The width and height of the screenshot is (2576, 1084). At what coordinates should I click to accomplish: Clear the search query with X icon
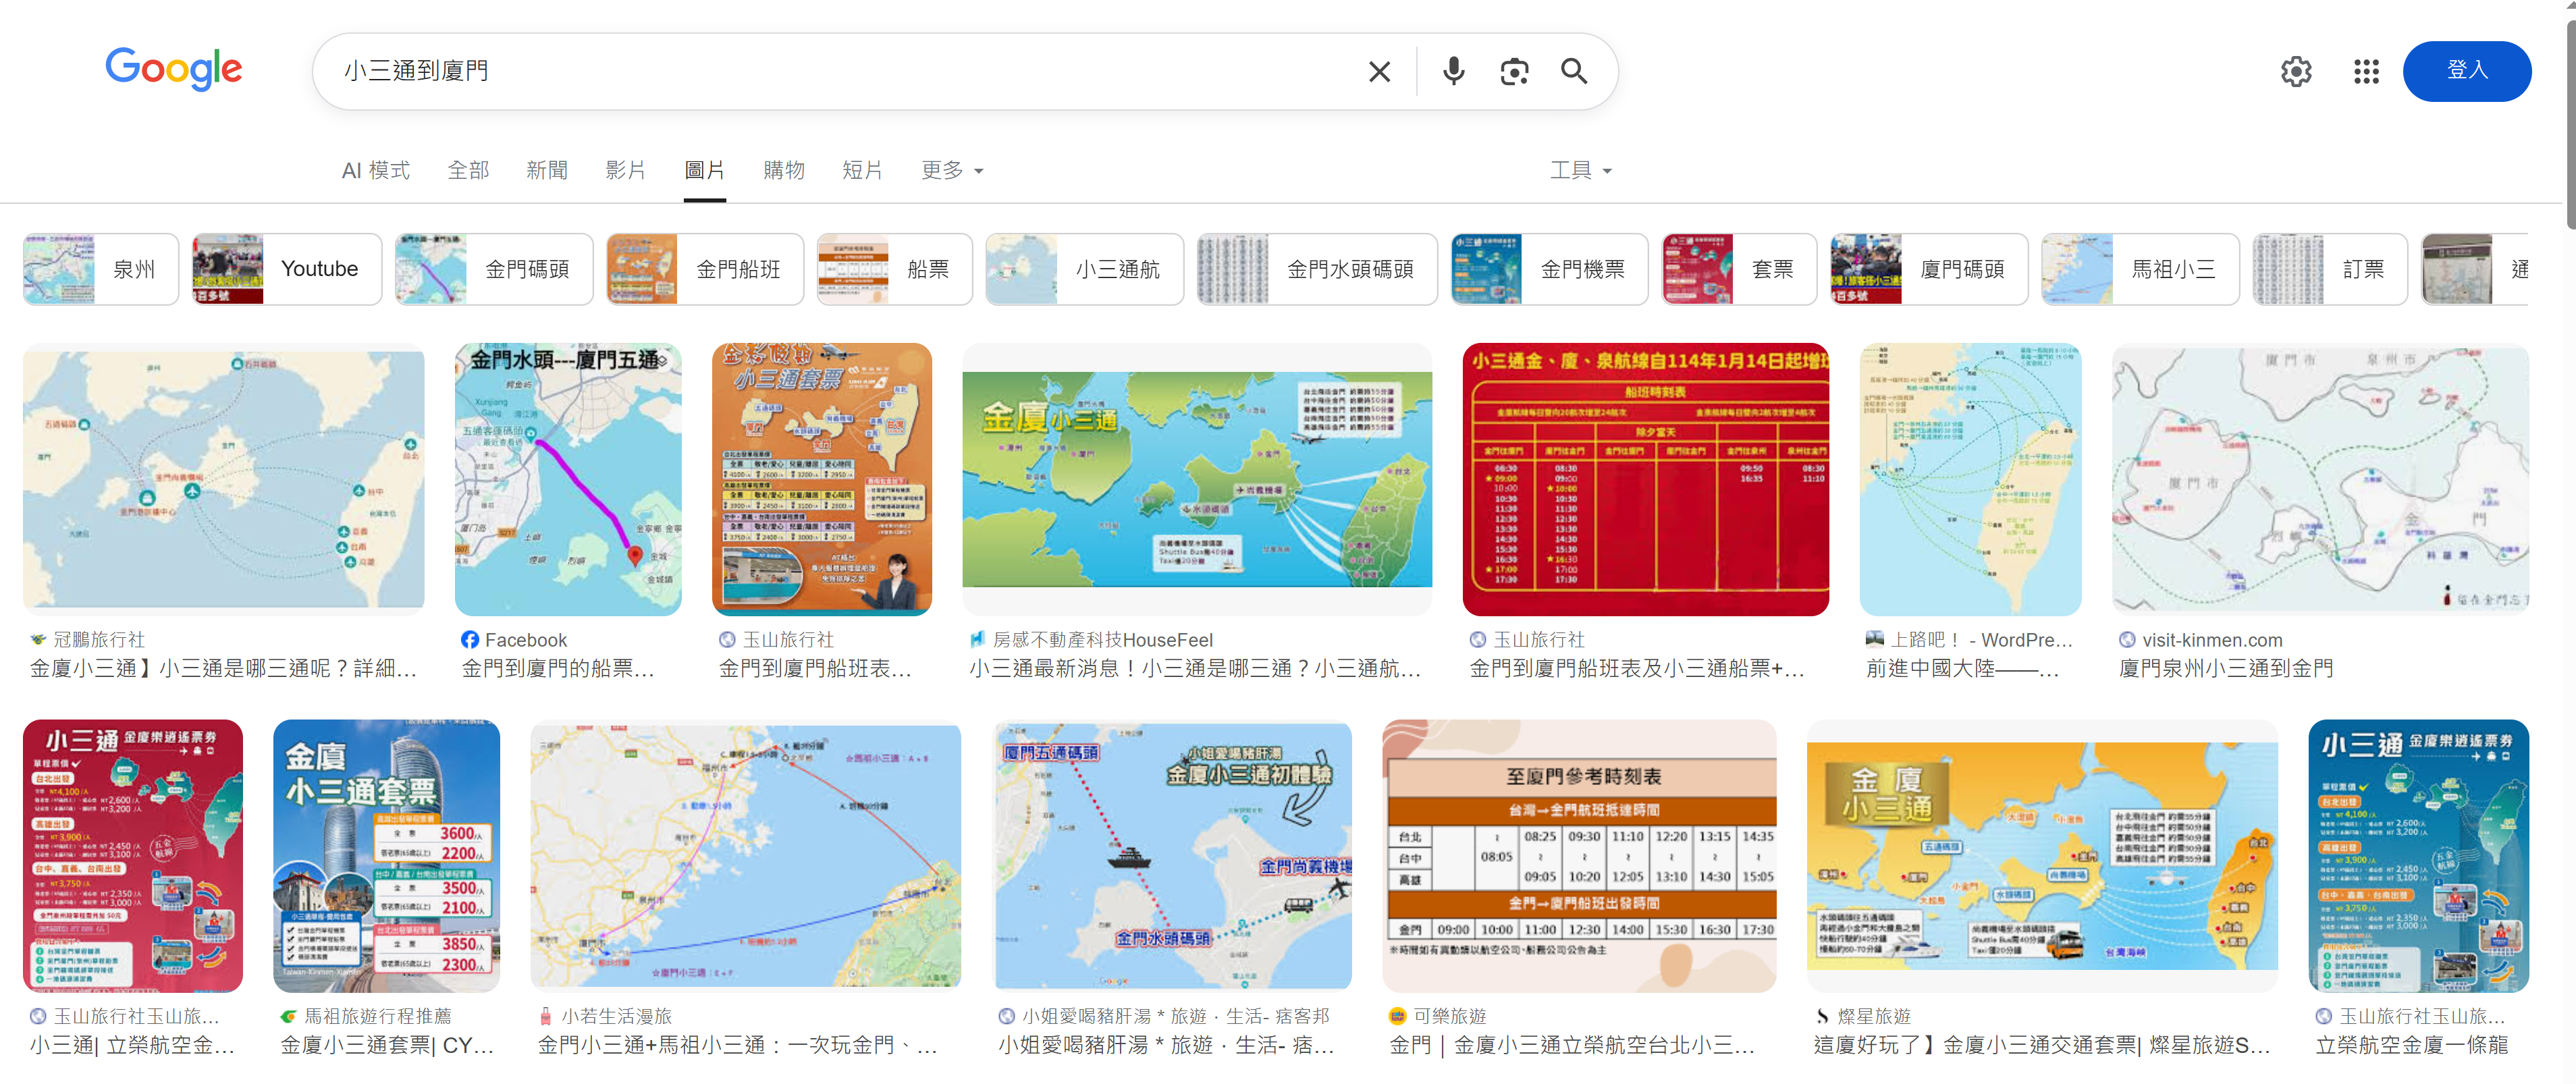1379,71
